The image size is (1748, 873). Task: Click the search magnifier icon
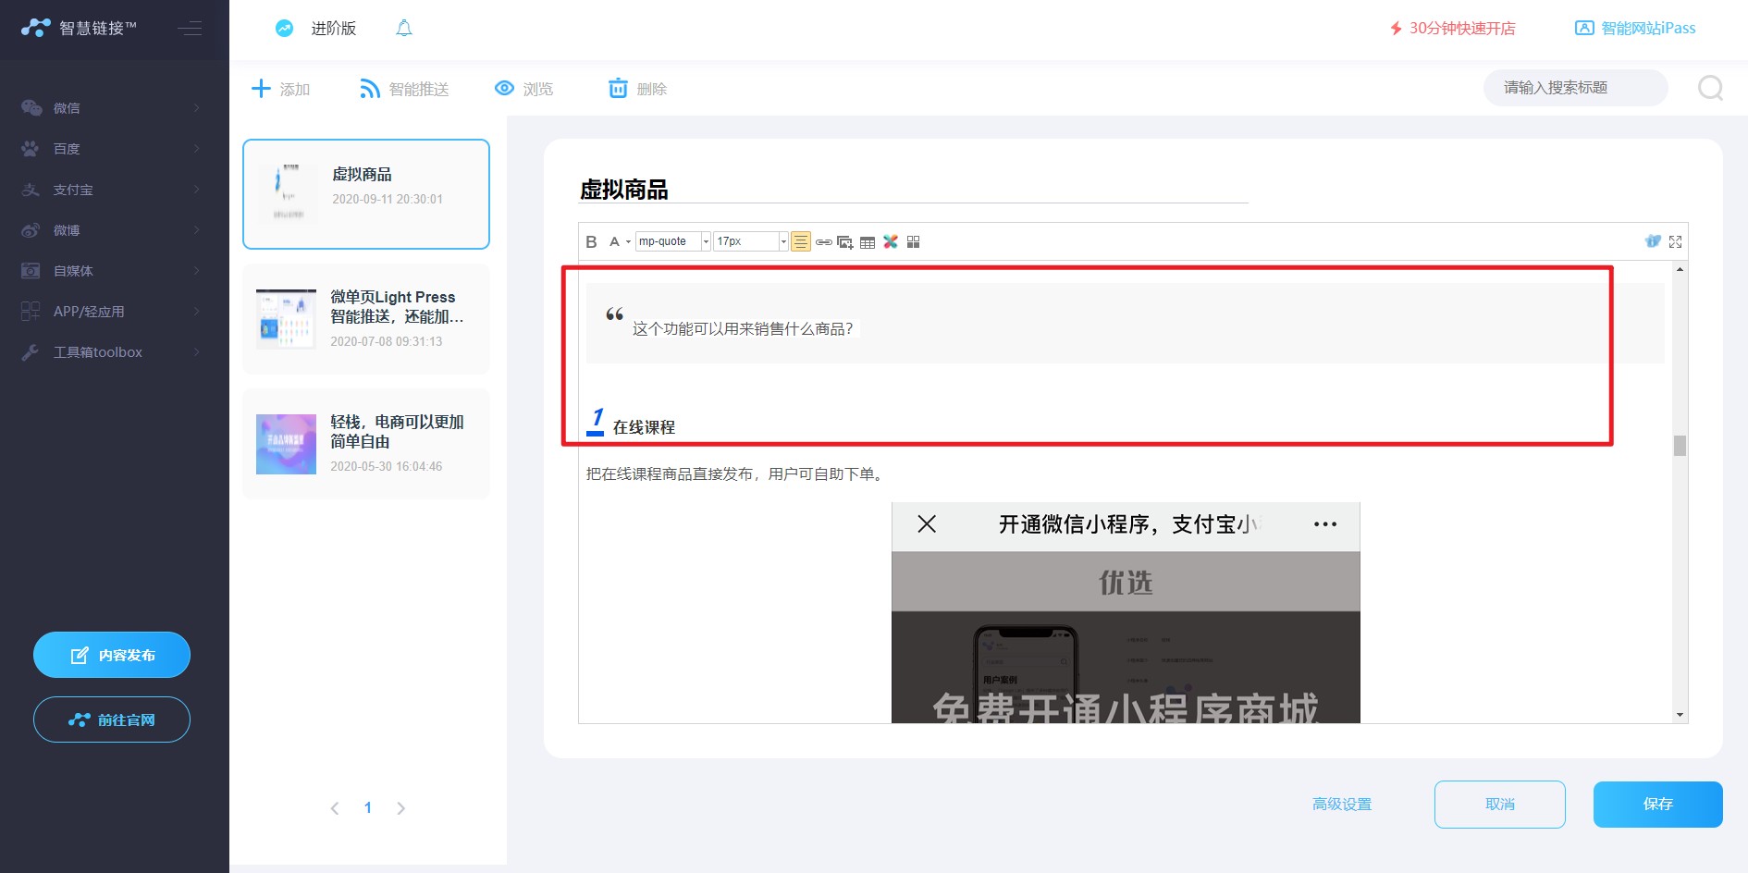1710,88
